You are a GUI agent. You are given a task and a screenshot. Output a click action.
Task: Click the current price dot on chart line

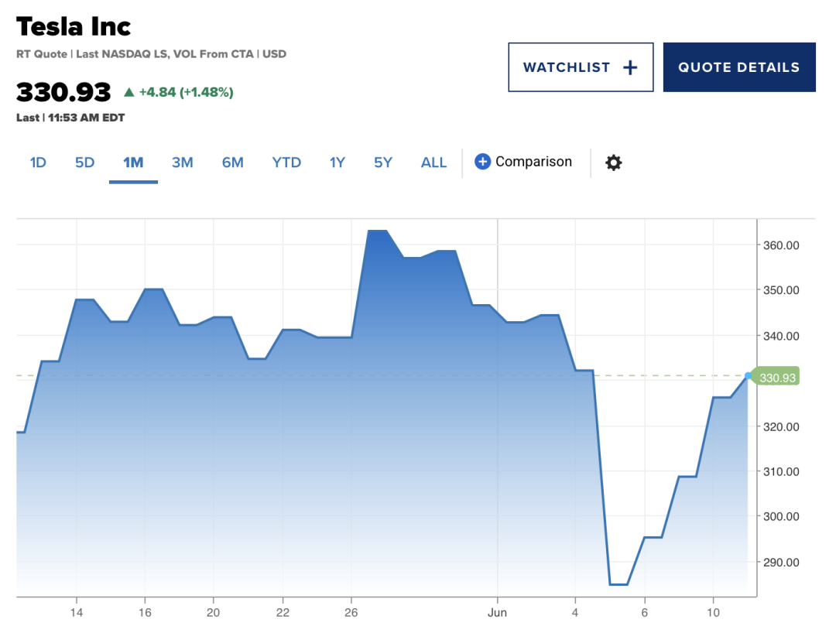(748, 376)
